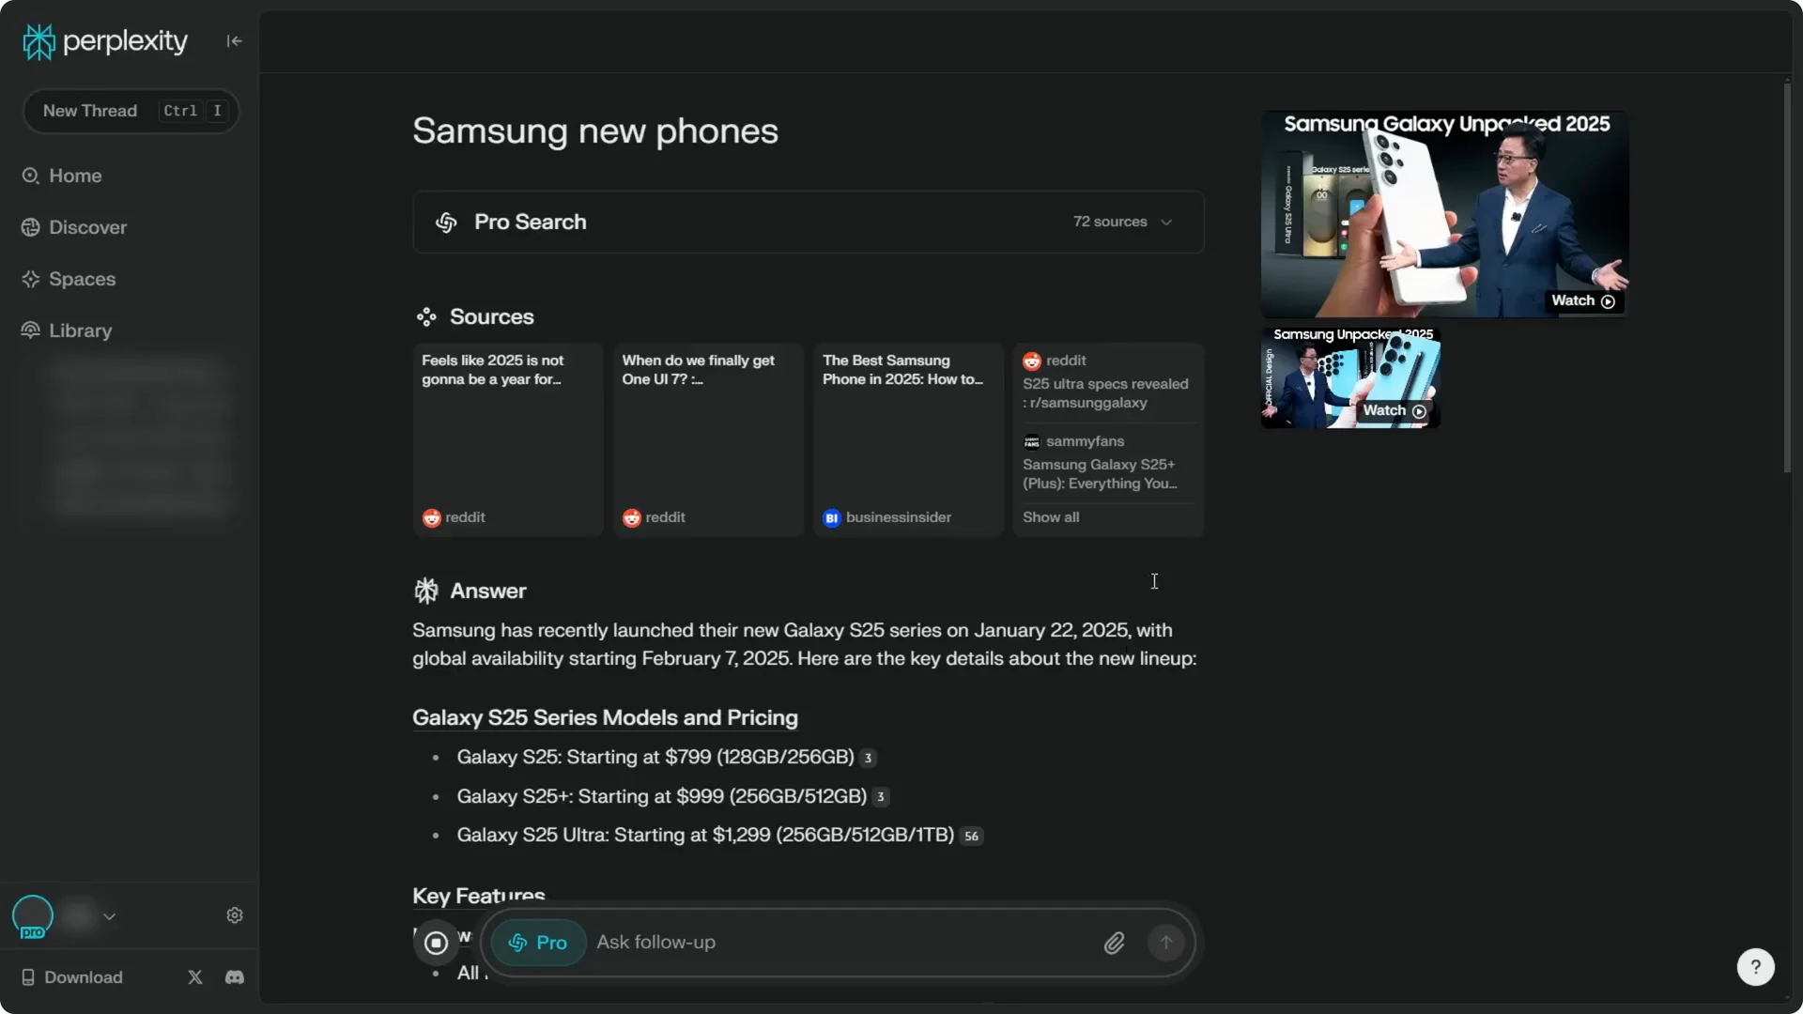Image resolution: width=1803 pixels, height=1014 pixels.
Task: Stop the answer generation with stop icon
Action: [x=436, y=943]
